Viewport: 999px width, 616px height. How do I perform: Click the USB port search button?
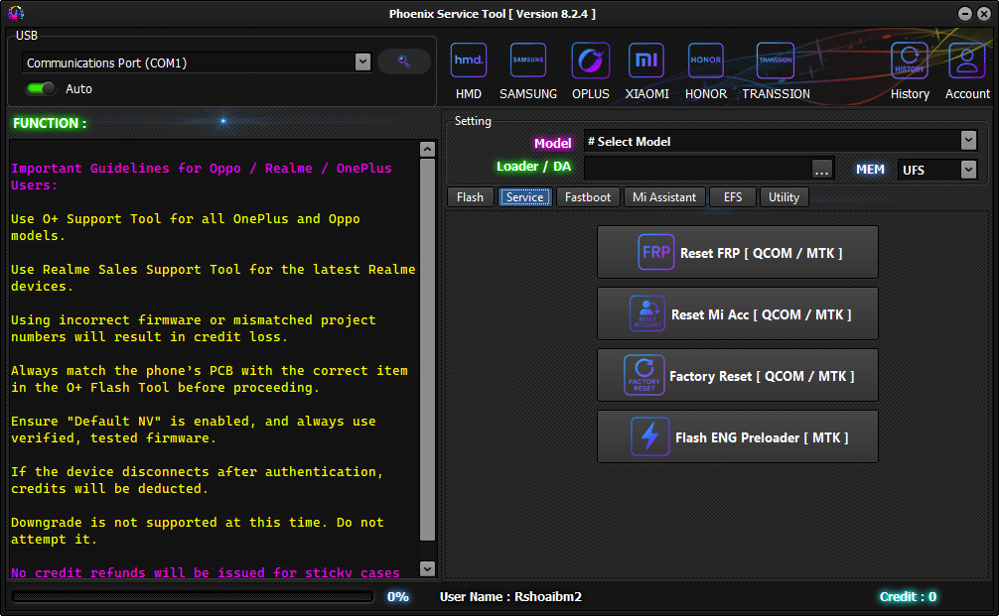coord(404,62)
